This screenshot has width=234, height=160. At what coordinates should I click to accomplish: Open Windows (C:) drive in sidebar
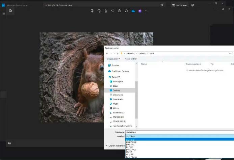tap(118, 112)
